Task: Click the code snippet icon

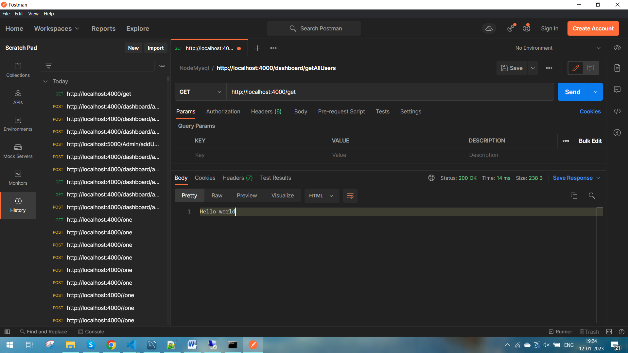Action: click(617, 111)
